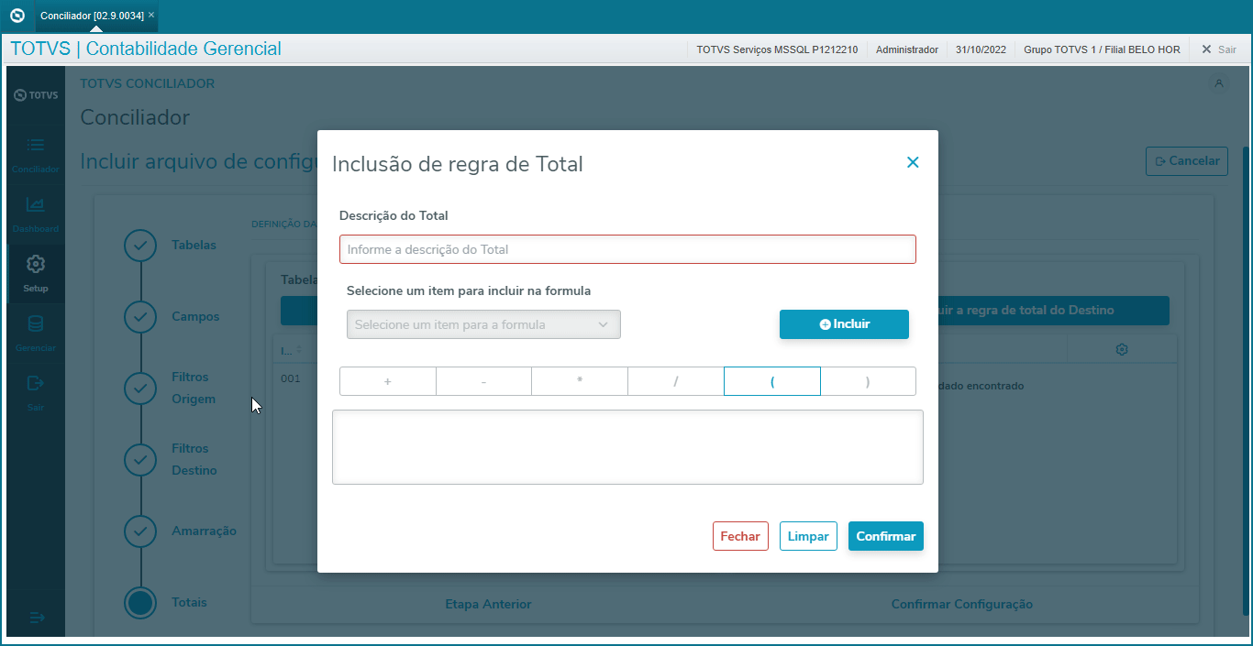Image resolution: width=1253 pixels, height=646 pixels.
Task: Select the Filtros Destino step circle
Action: 140,460
